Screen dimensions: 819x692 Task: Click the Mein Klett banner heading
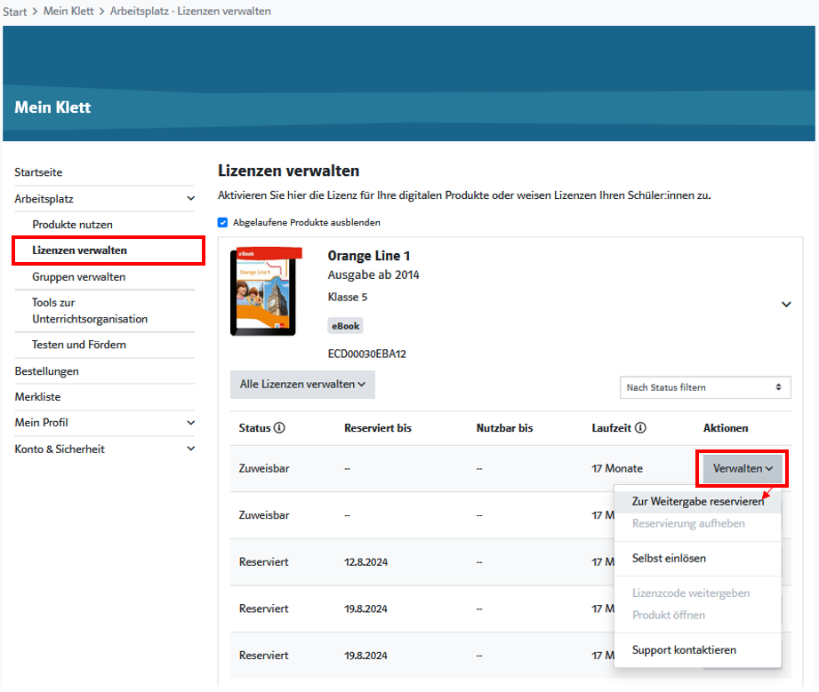click(52, 107)
